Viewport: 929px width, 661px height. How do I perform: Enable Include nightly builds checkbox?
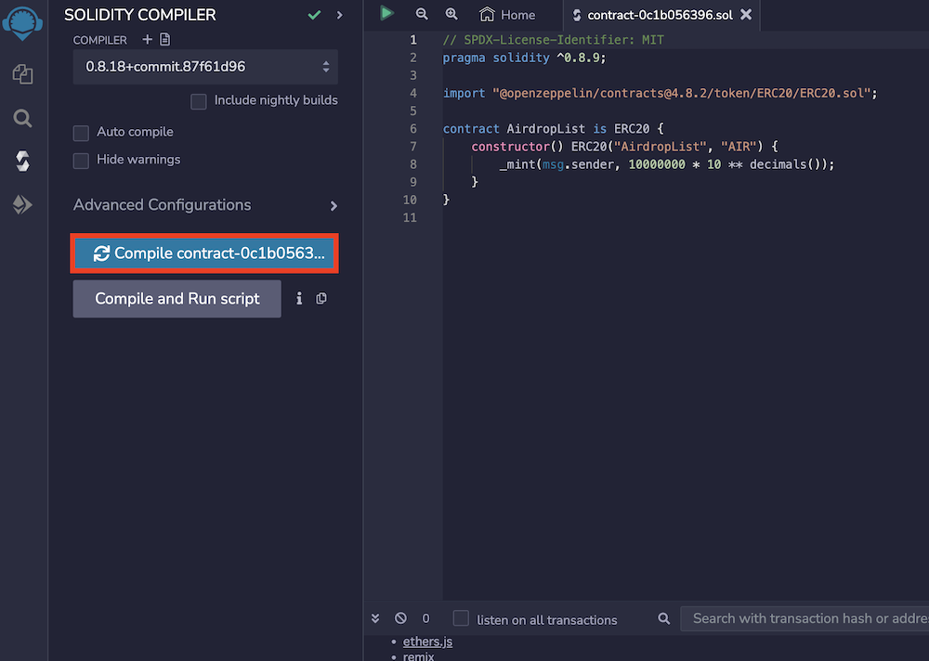pos(198,100)
